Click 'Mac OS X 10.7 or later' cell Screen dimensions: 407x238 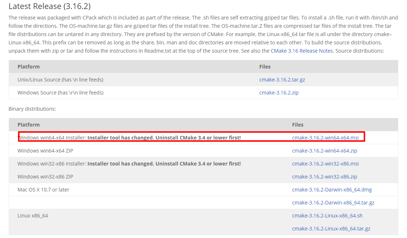(43, 190)
